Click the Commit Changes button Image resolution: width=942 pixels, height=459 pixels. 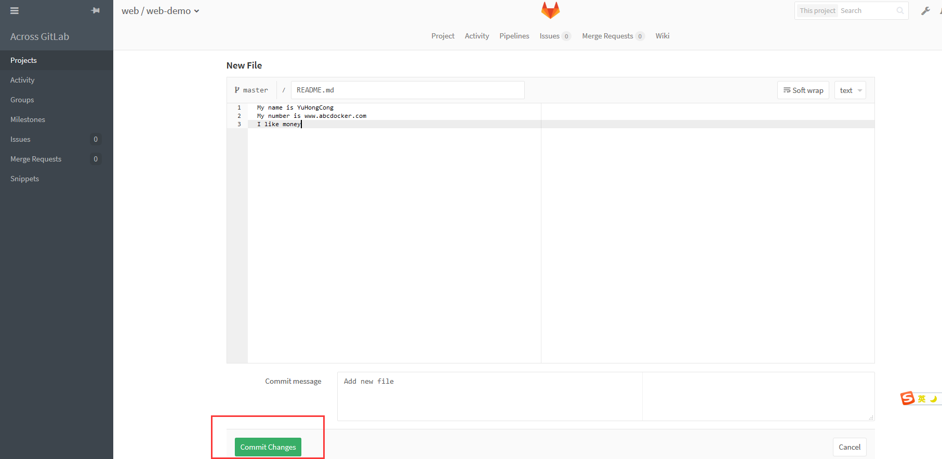(x=268, y=447)
